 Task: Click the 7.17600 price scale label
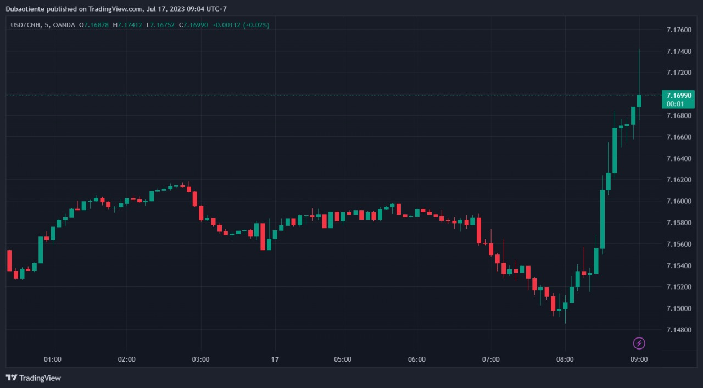click(x=678, y=30)
